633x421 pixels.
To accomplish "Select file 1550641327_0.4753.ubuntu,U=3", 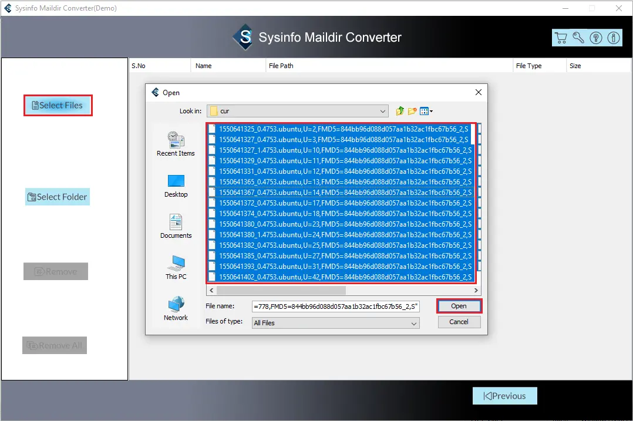I will click(339, 140).
